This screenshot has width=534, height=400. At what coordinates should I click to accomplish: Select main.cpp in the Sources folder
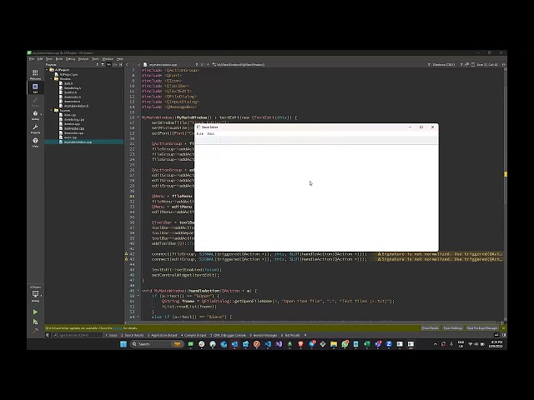pos(70,137)
